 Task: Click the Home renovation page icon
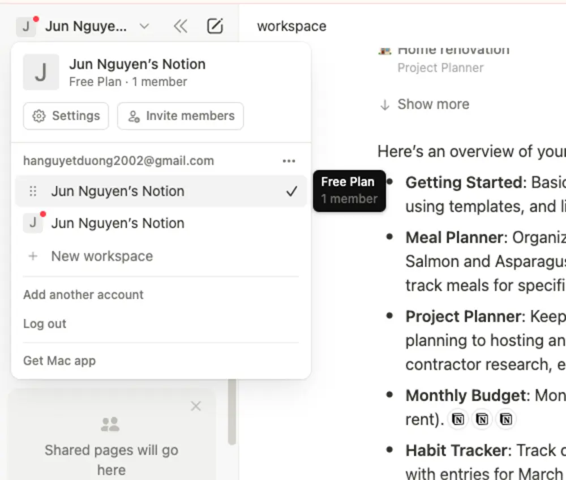click(385, 50)
